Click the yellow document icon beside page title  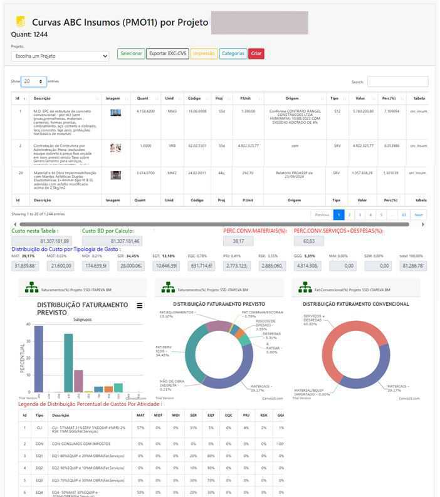[20, 22]
